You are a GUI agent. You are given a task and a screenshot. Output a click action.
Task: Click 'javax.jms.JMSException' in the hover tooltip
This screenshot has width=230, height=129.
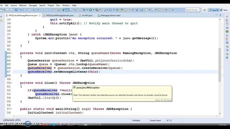pos(88,87)
